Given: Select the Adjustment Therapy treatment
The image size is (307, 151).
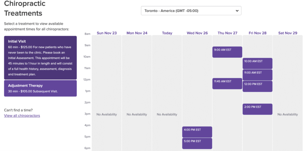Looking at the screenshot, I should tap(40, 88).
